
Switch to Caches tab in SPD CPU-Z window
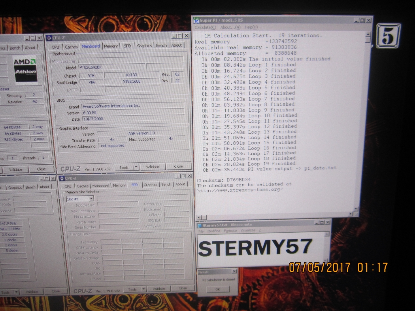pos(83,186)
